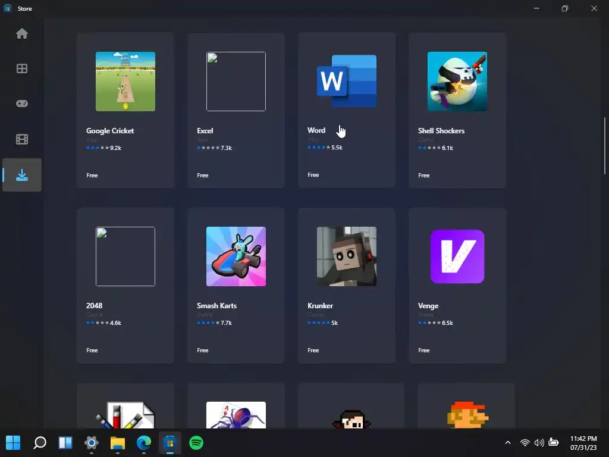Open the Movies film strip section
This screenshot has width=609, height=457.
click(22, 139)
